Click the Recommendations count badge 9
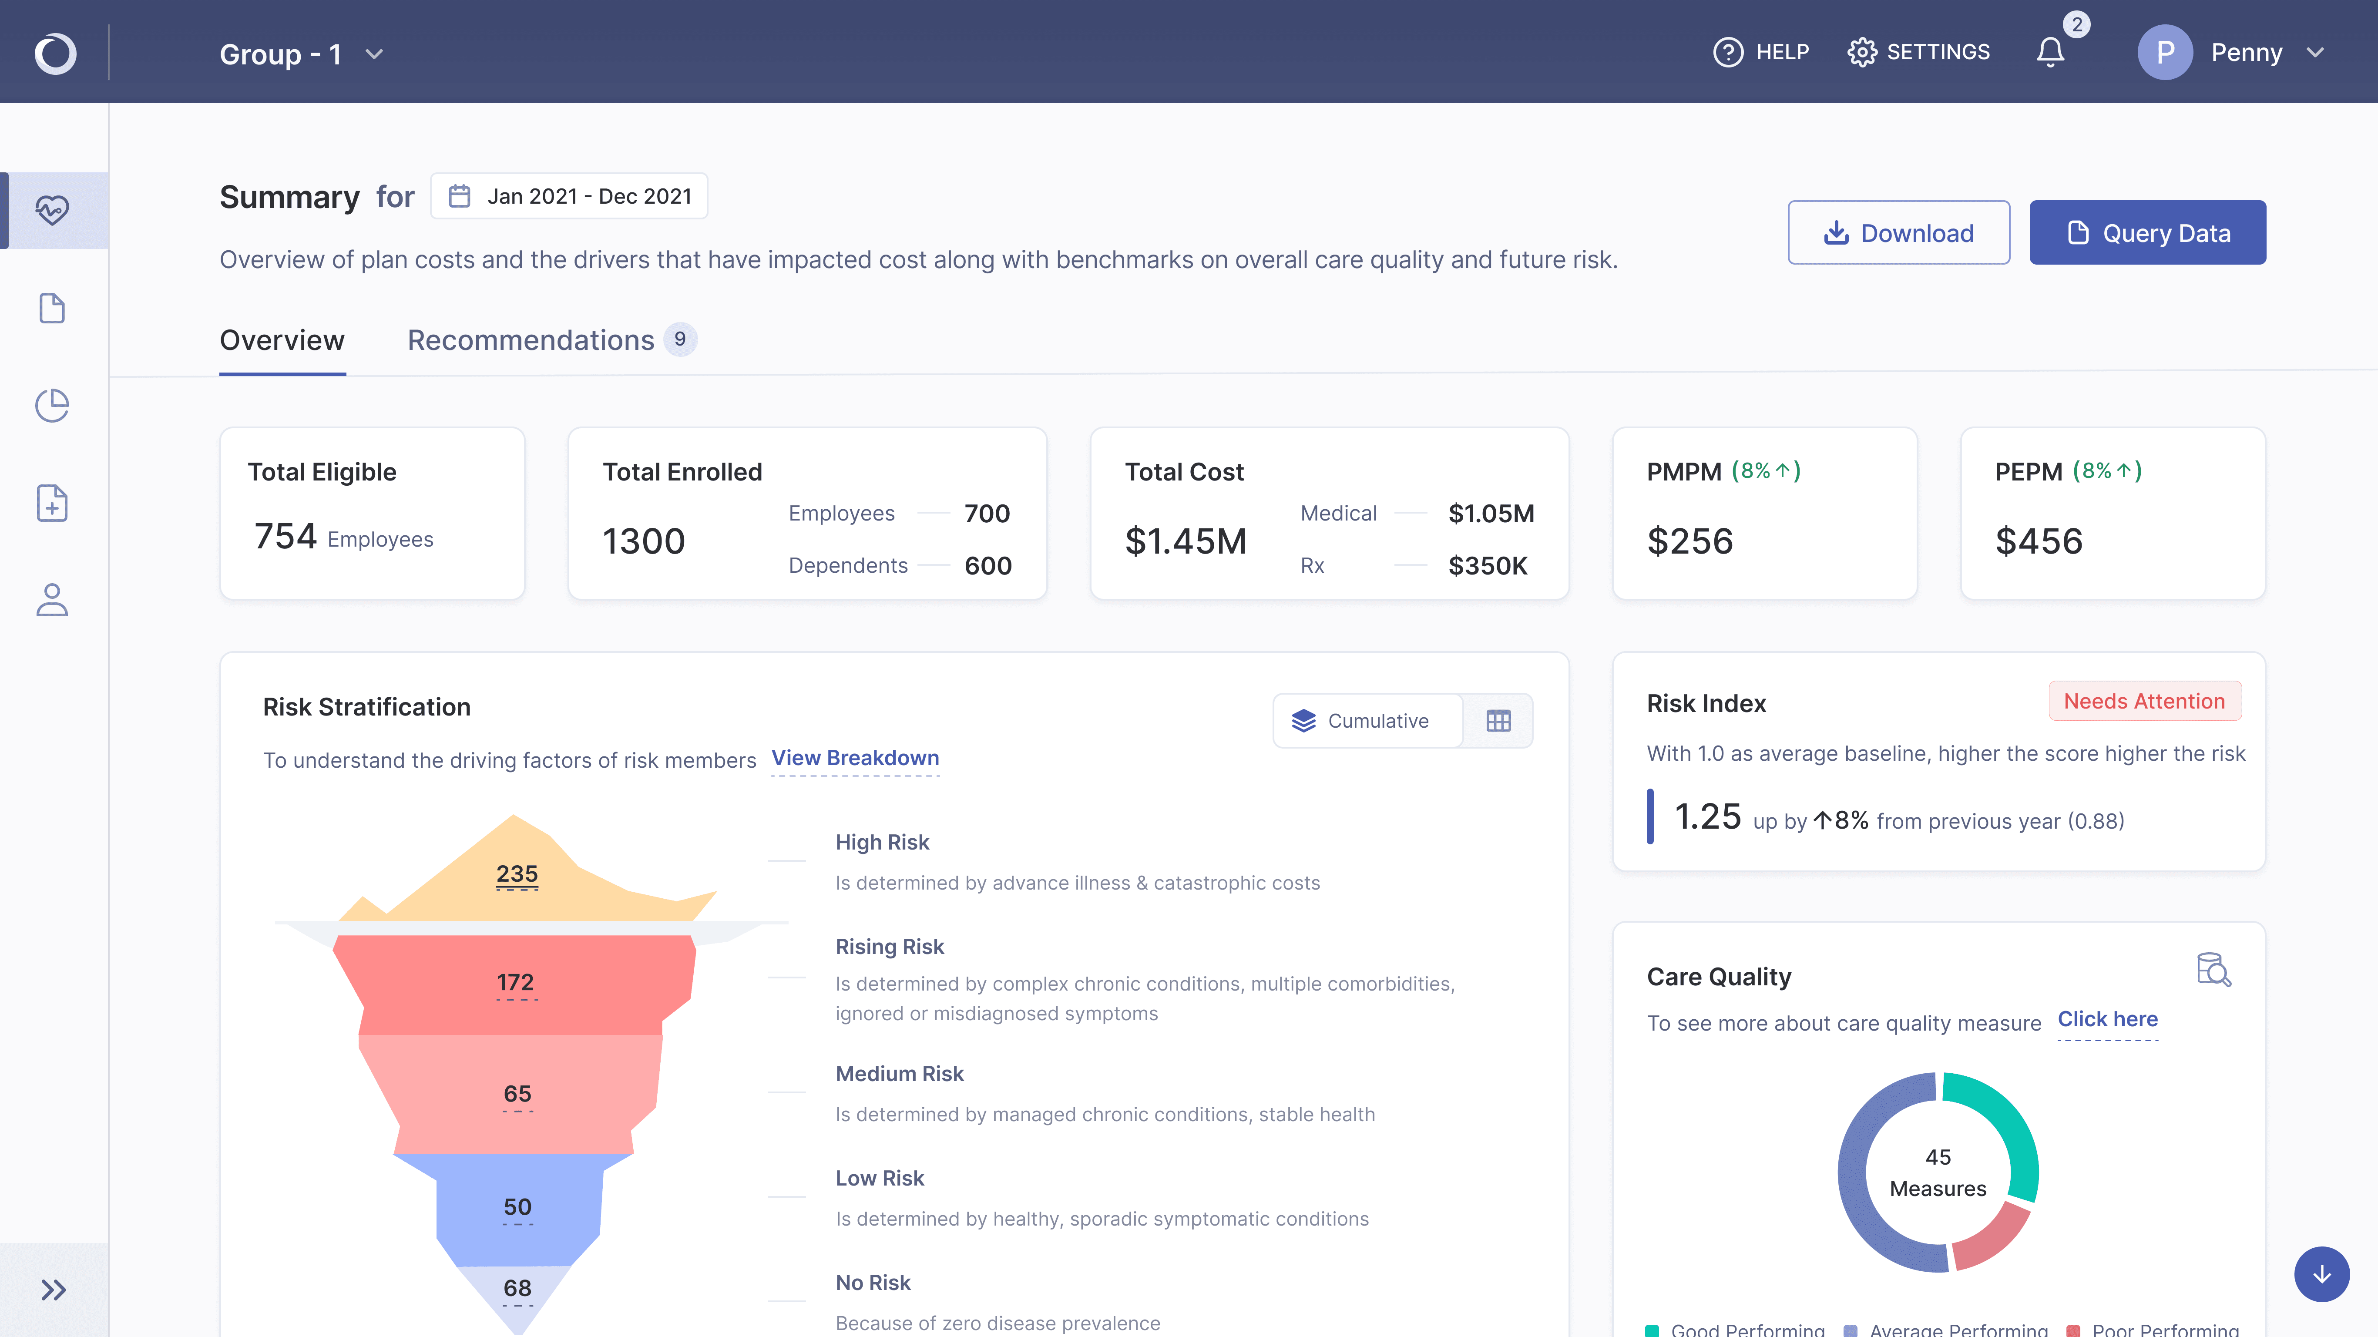 [680, 339]
